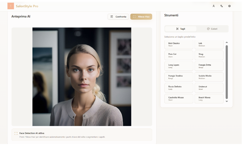Click the face detection frame icon in banner
Viewport: 242px width, 145px height.
coord(16,133)
